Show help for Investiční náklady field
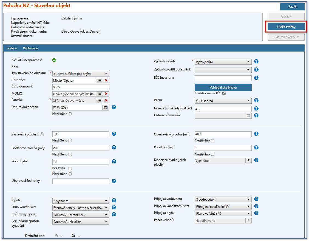Viewport: 309px width, 241px height. coord(256,109)
